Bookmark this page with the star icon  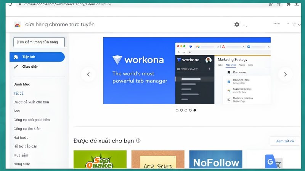click(279, 4)
